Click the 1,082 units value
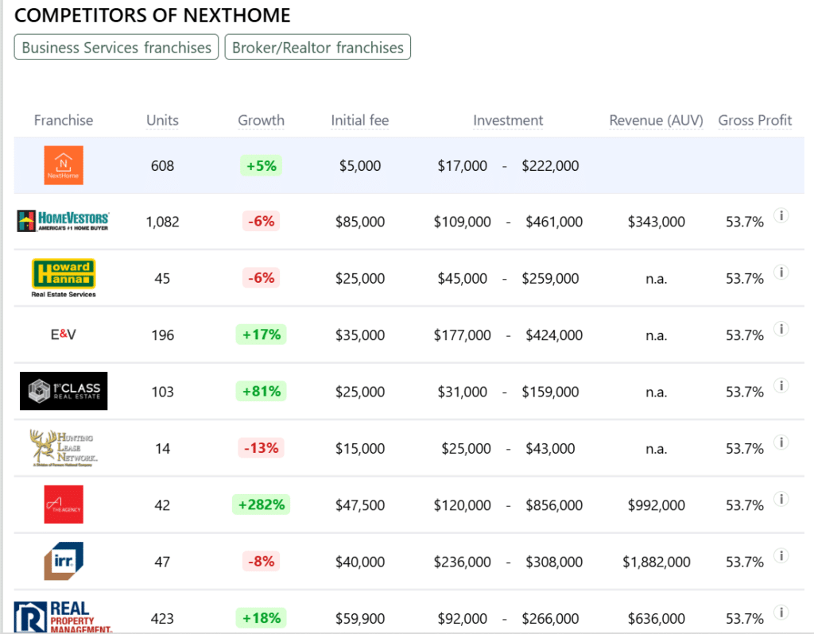Image resolution: width=814 pixels, height=634 pixels. 162,222
